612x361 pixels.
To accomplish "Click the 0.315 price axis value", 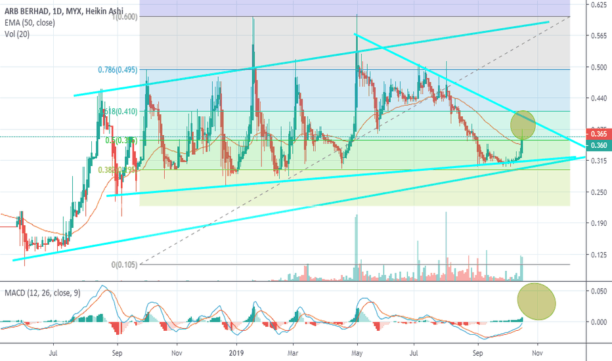I will [x=599, y=161].
